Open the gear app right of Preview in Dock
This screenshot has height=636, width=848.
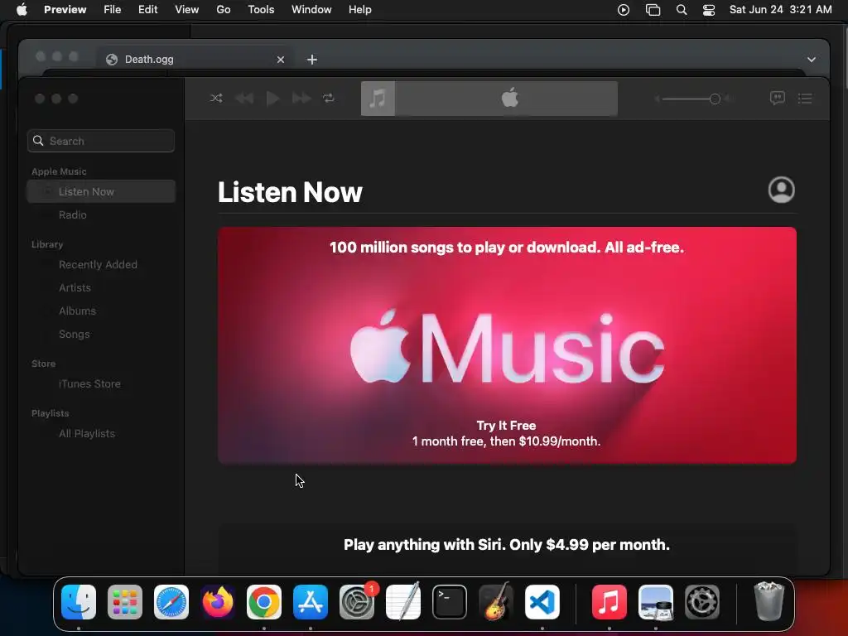[x=702, y=602]
